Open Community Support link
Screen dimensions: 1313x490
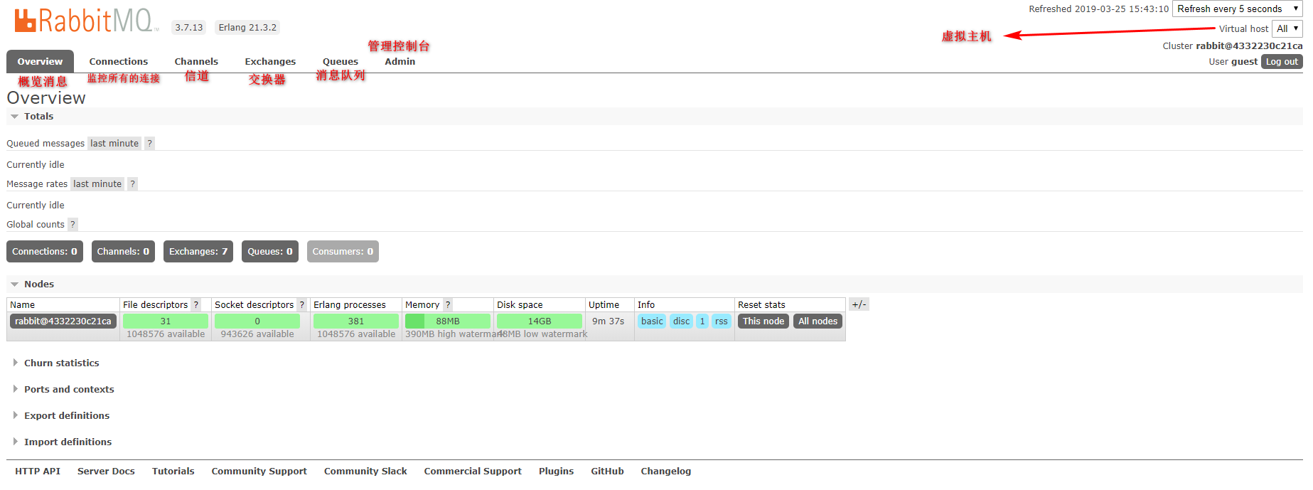point(259,472)
